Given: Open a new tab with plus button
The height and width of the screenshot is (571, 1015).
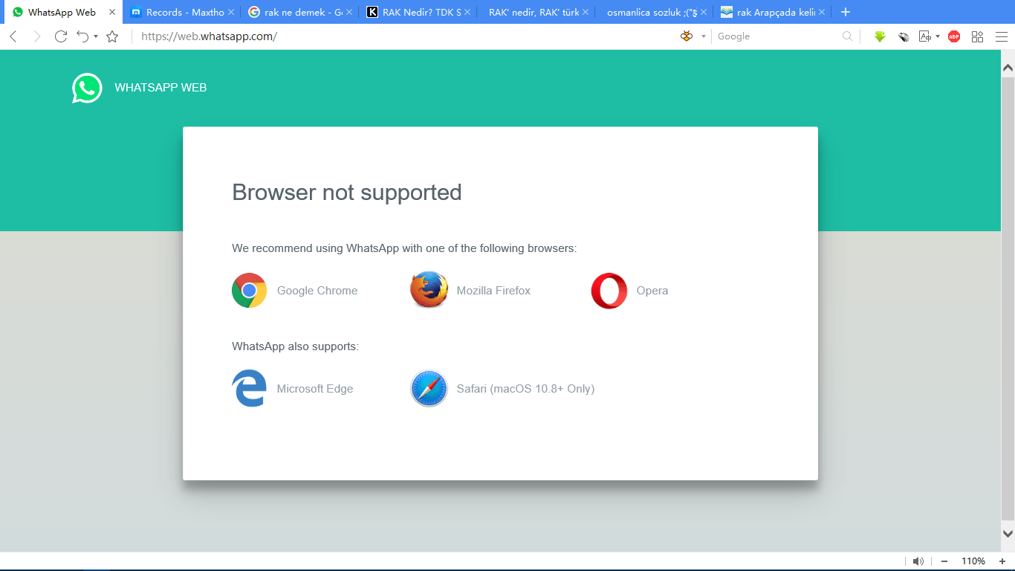Looking at the screenshot, I should [x=845, y=12].
